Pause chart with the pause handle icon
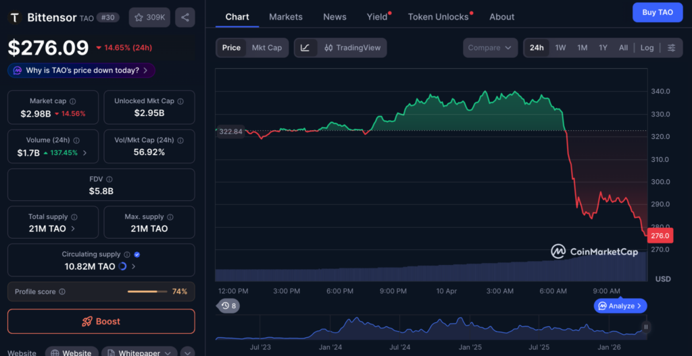692x356 pixels. click(x=646, y=327)
